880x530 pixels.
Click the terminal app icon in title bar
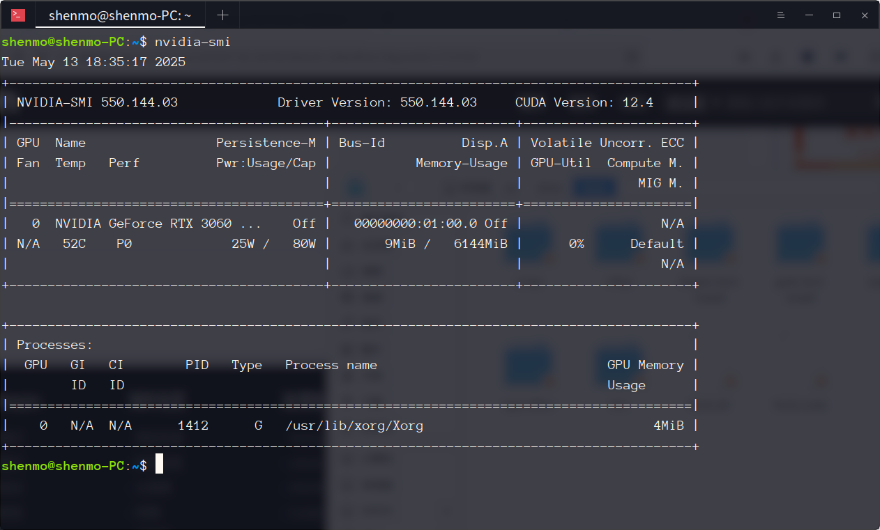click(18, 15)
